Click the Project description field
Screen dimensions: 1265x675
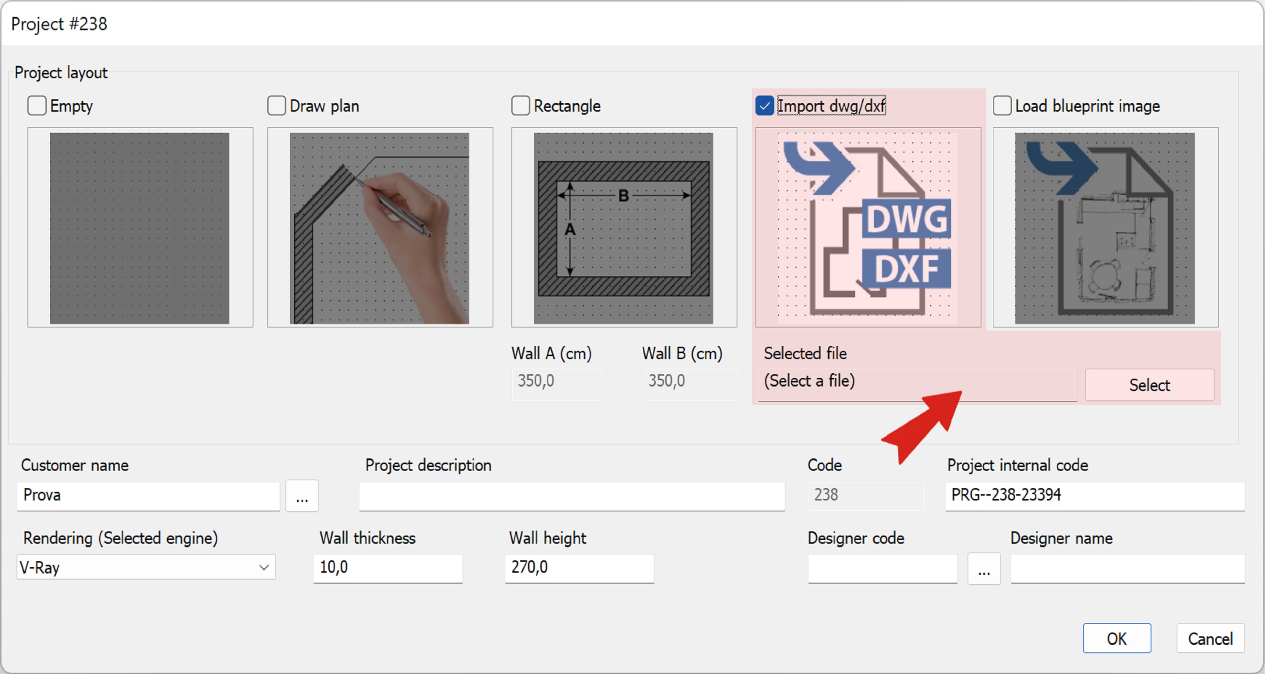coord(572,496)
